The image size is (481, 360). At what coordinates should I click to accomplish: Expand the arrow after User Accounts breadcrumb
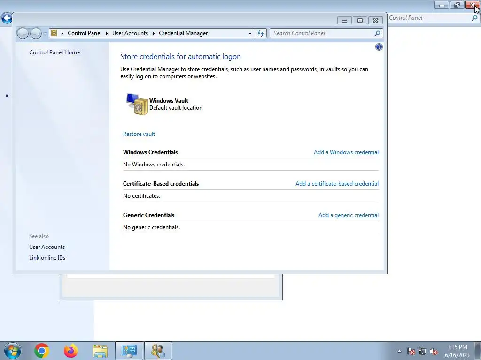click(x=154, y=33)
